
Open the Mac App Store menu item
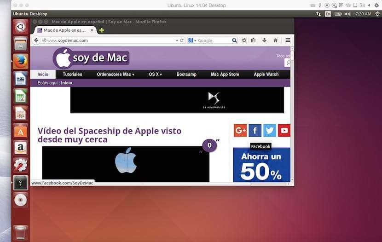[225, 74]
